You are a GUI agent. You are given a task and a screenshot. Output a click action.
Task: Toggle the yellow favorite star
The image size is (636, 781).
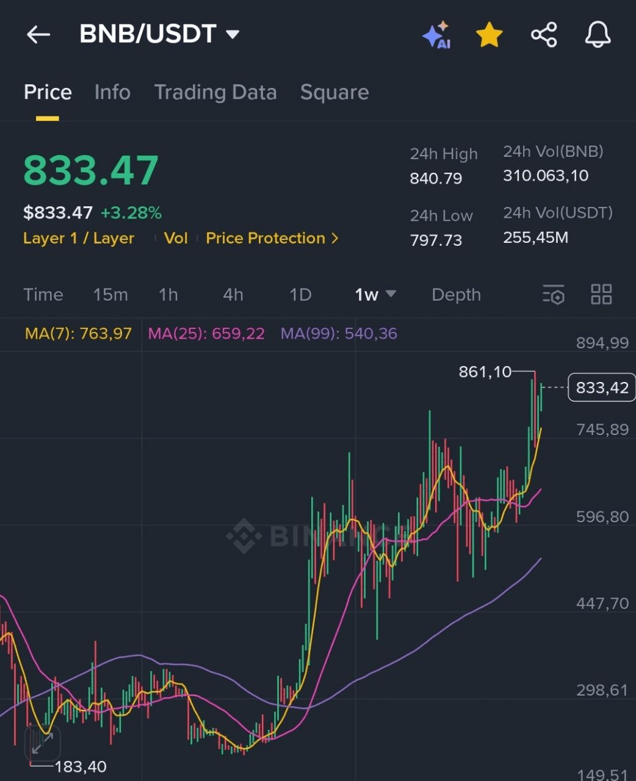490,35
